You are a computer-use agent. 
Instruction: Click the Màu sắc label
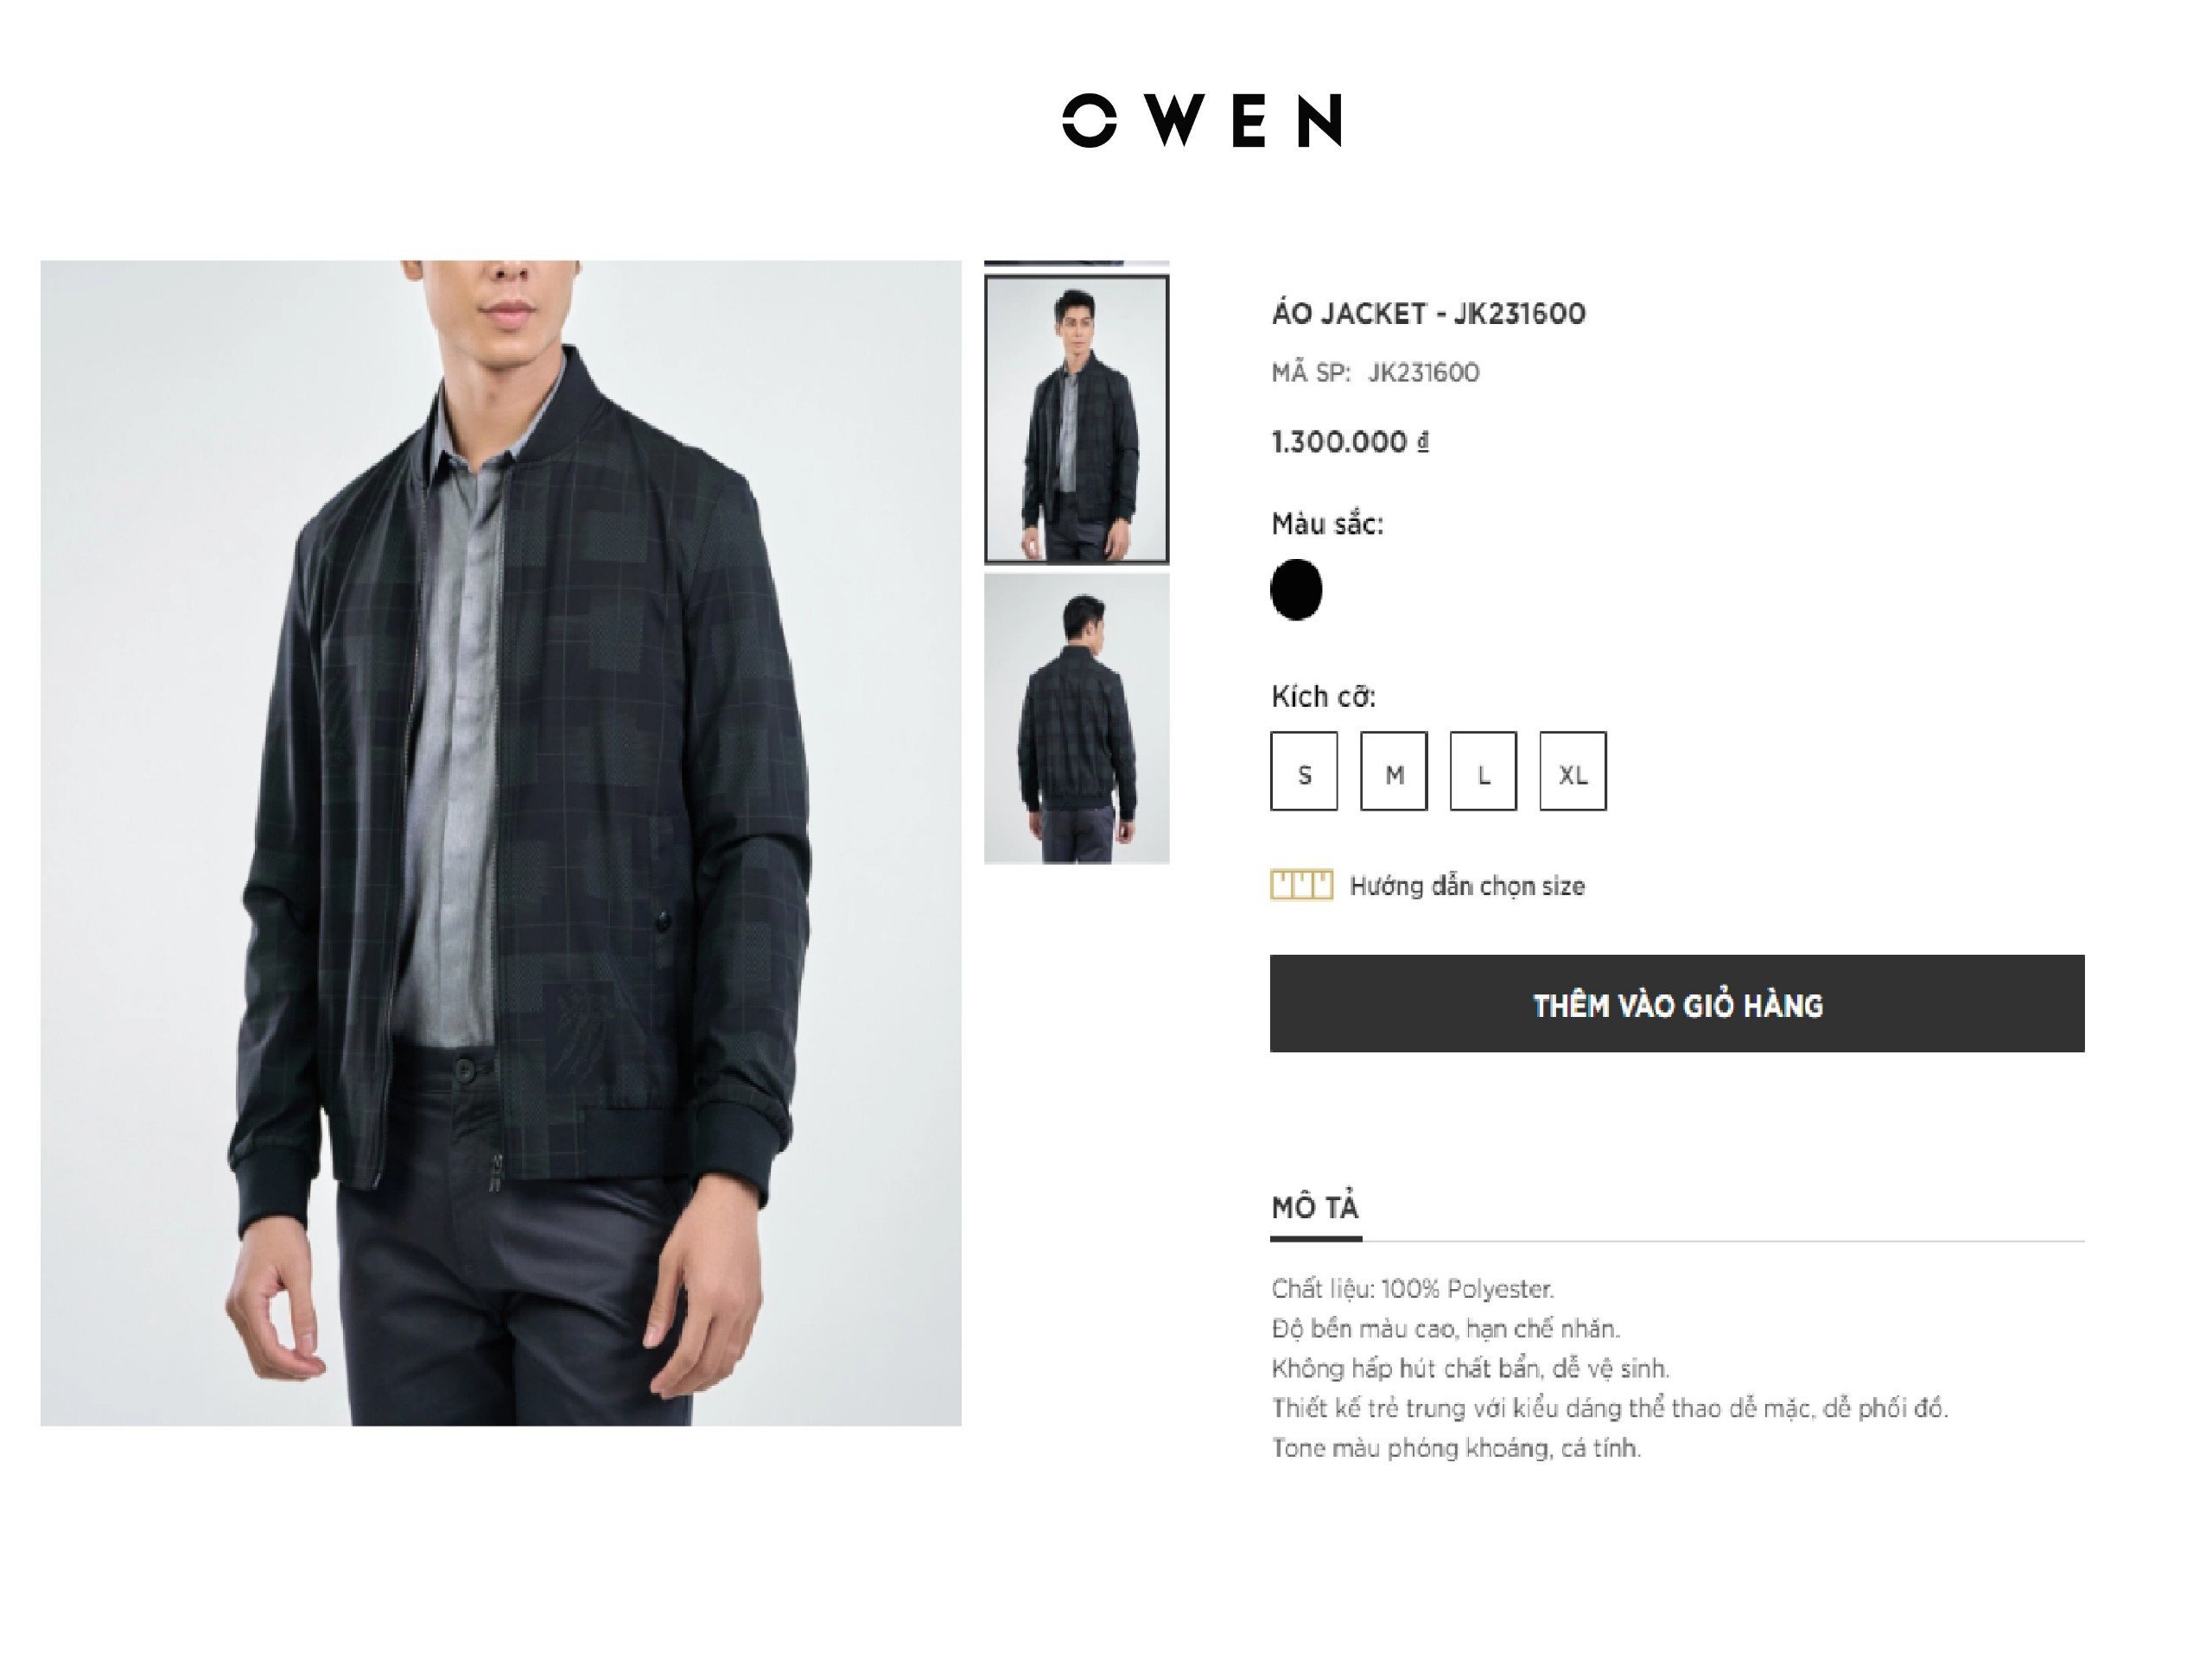tap(1327, 523)
